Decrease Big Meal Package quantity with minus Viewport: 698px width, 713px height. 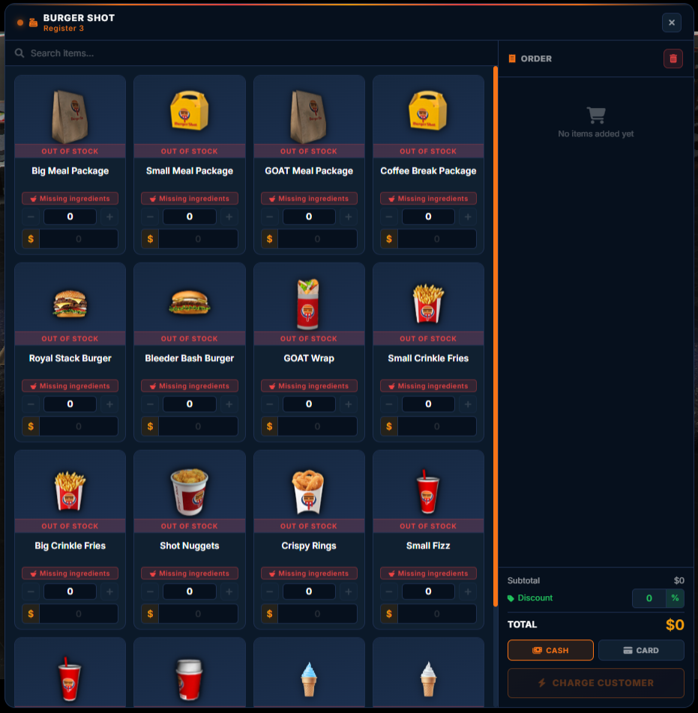point(31,217)
